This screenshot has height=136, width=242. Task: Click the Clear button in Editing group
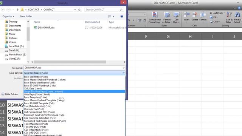tap(215, 22)
